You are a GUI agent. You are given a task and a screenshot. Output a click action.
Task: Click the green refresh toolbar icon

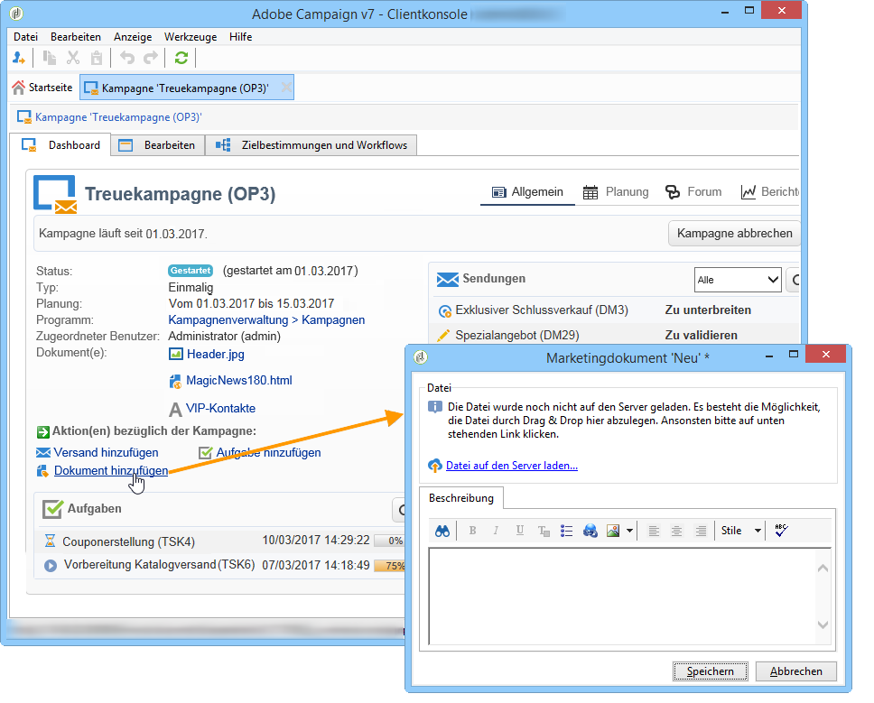coord(181,58)
